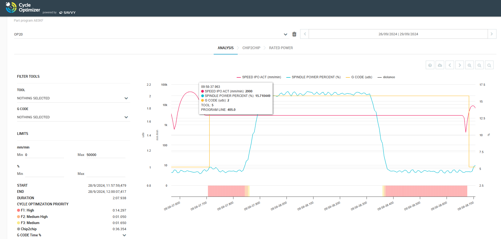
Task: Reset chart zoom with magnifier icon
Action: pyautogui.click(x=489, y=65)
